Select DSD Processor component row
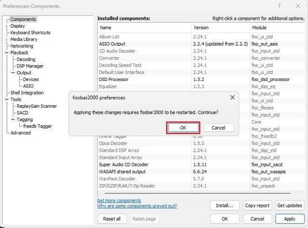This screenshot has height=228, width=308. (x=201, y=79)
